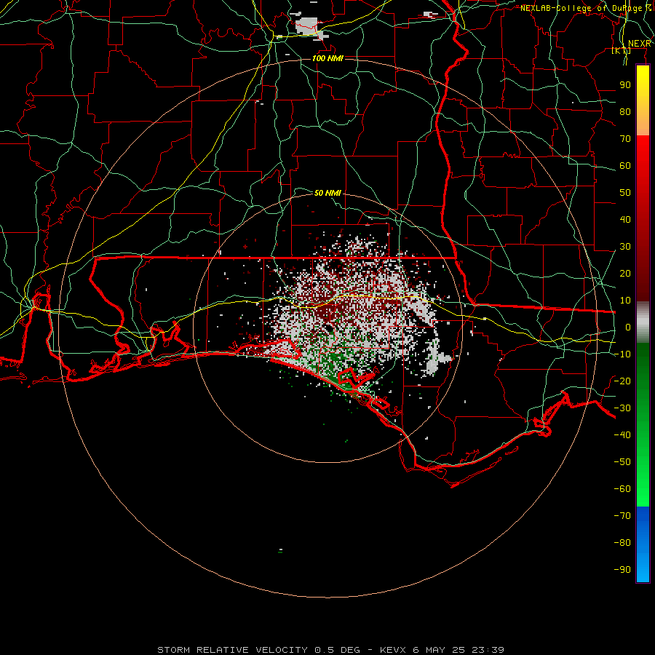Select the "[KT]" units label
The width and height of the screenshot is (655, 655).
pos(622,50)
